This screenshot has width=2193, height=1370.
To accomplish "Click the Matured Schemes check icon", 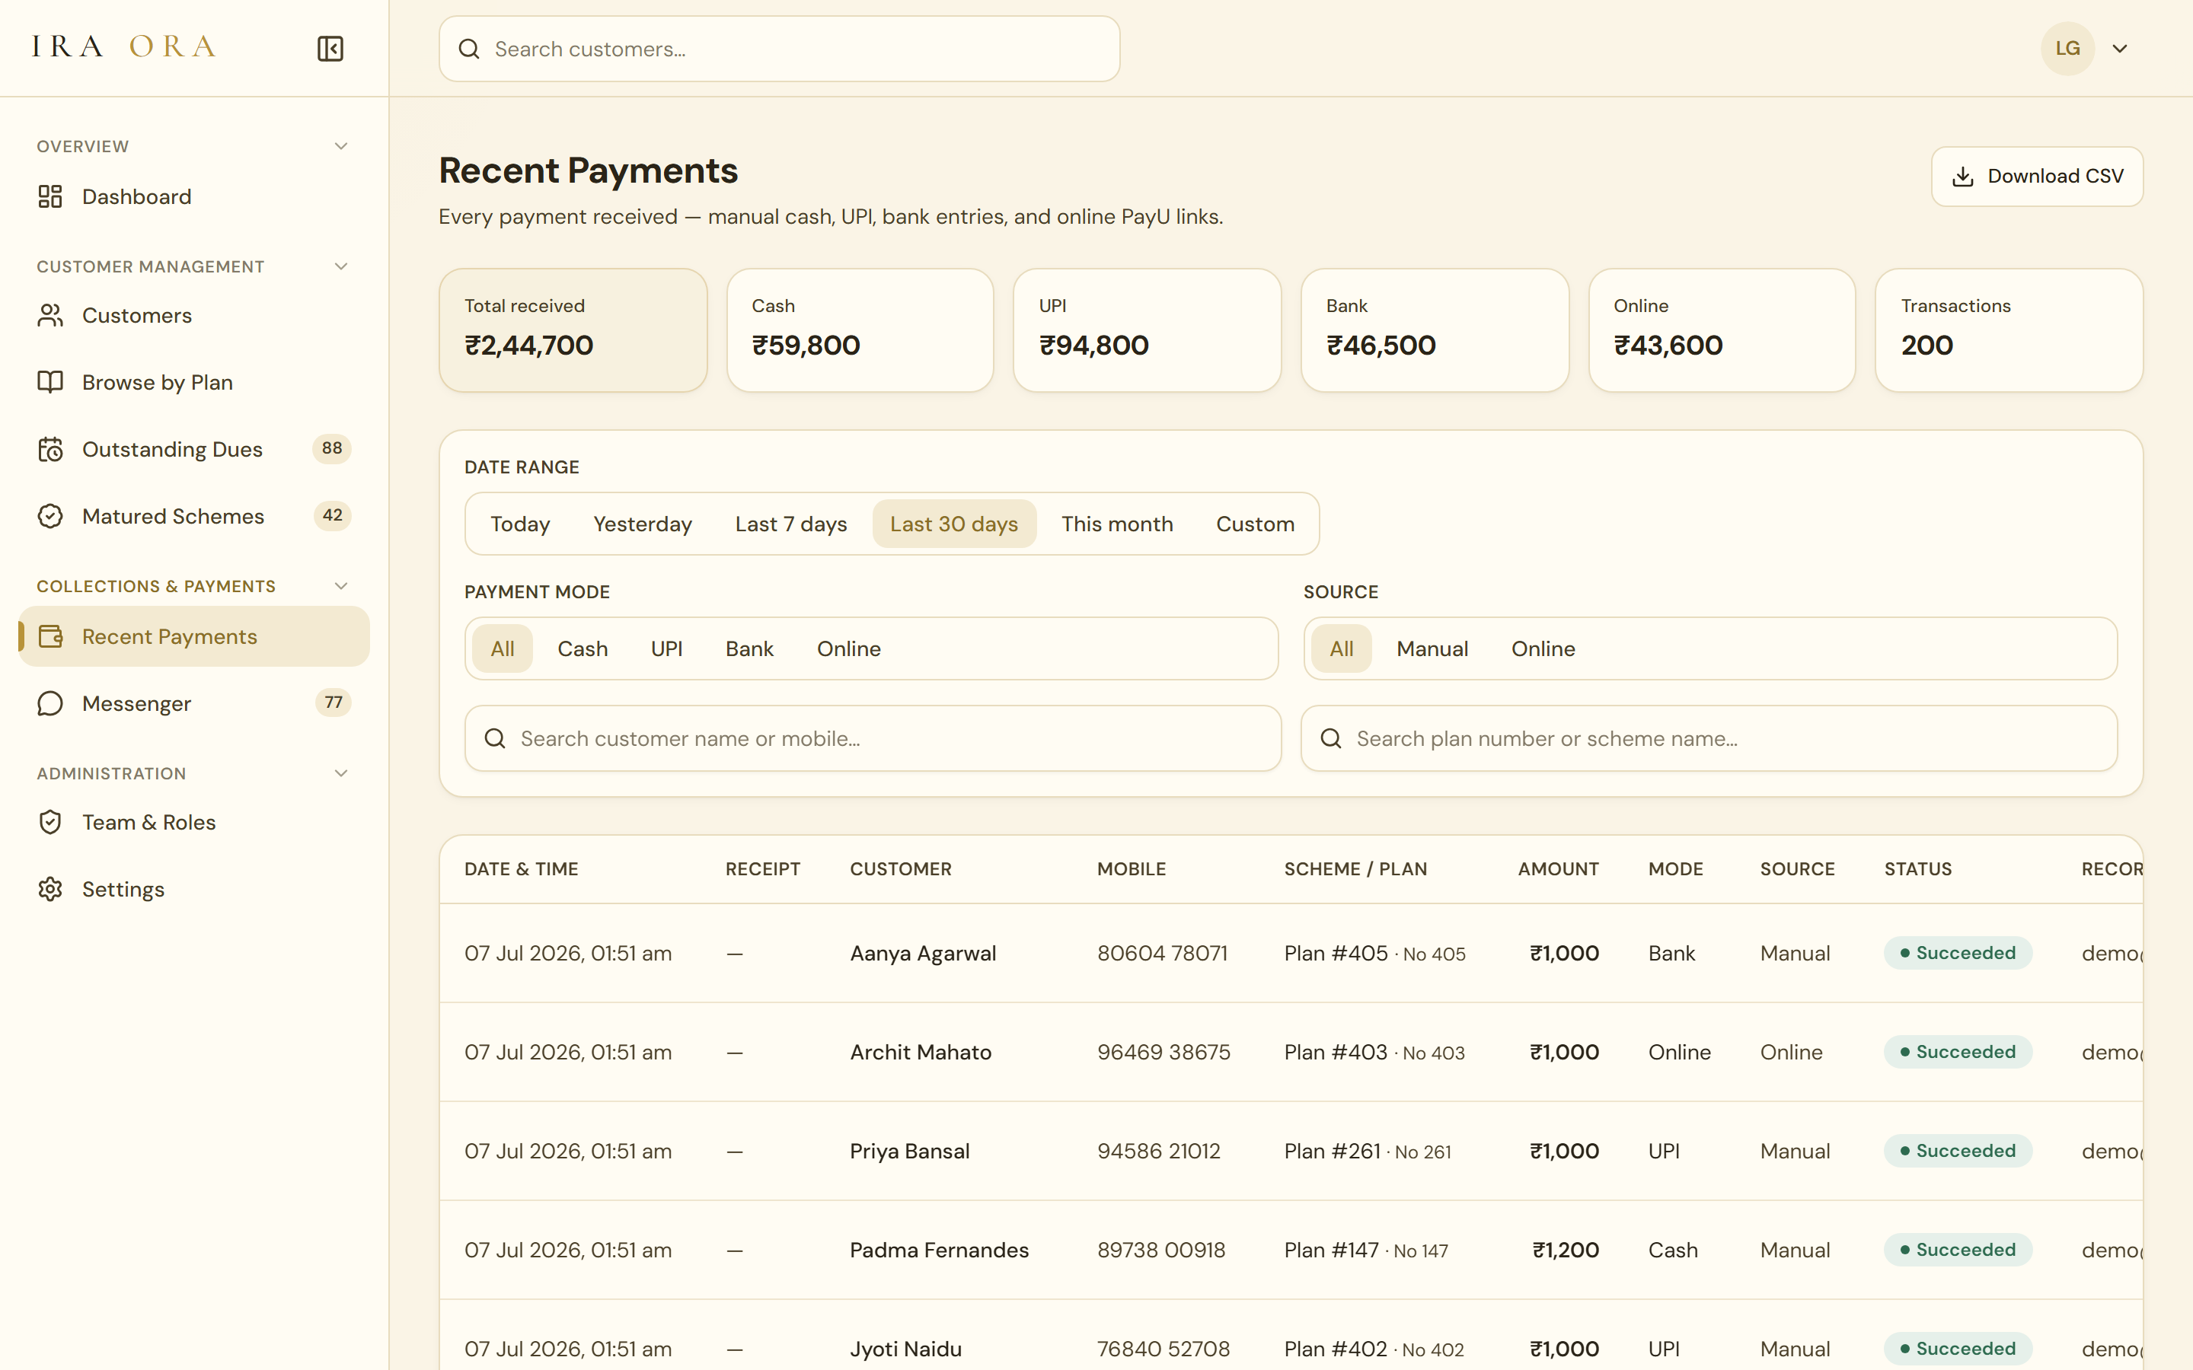I will 49,517.
